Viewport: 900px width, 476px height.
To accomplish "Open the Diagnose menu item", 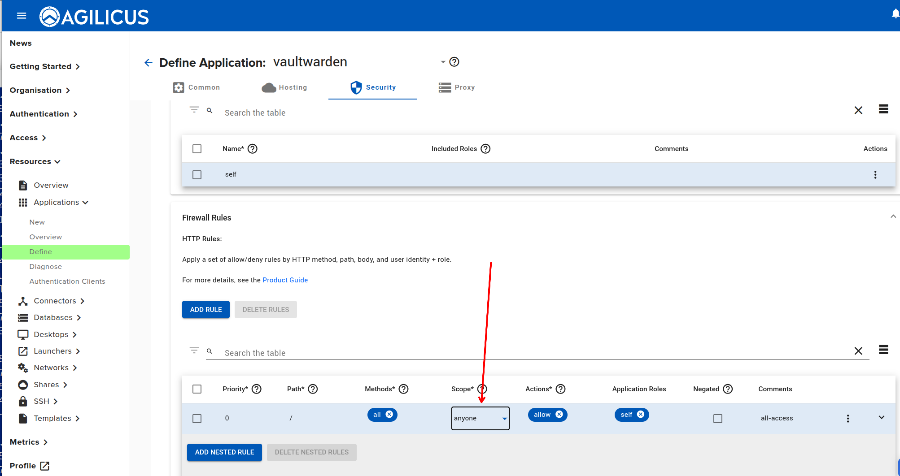I will [x=46, y=267].
